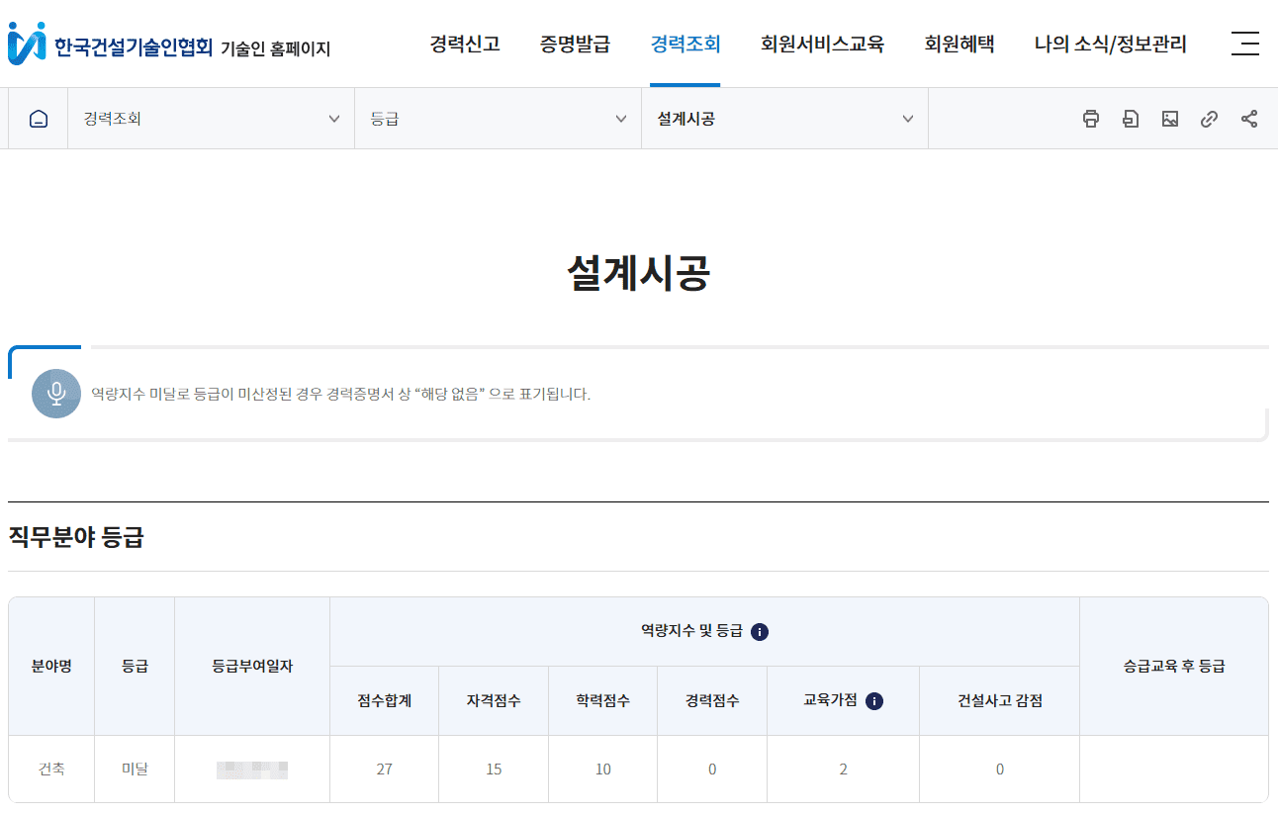The height and width of the screenshot is (815, 1278).
Task: Click the print icon
Action: tap(1091, 118)
